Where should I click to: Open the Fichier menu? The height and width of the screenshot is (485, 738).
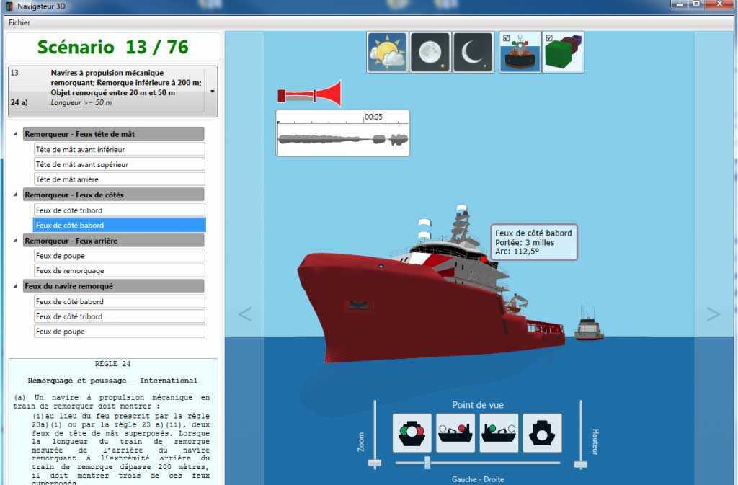point(19,22)
